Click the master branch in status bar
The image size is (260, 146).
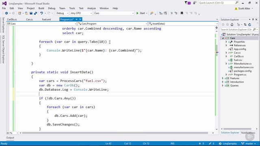pyautogui.click(x=248, y=144)
